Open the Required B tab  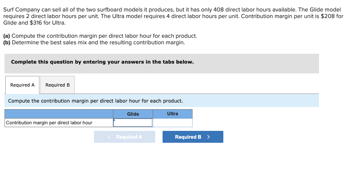57,85
